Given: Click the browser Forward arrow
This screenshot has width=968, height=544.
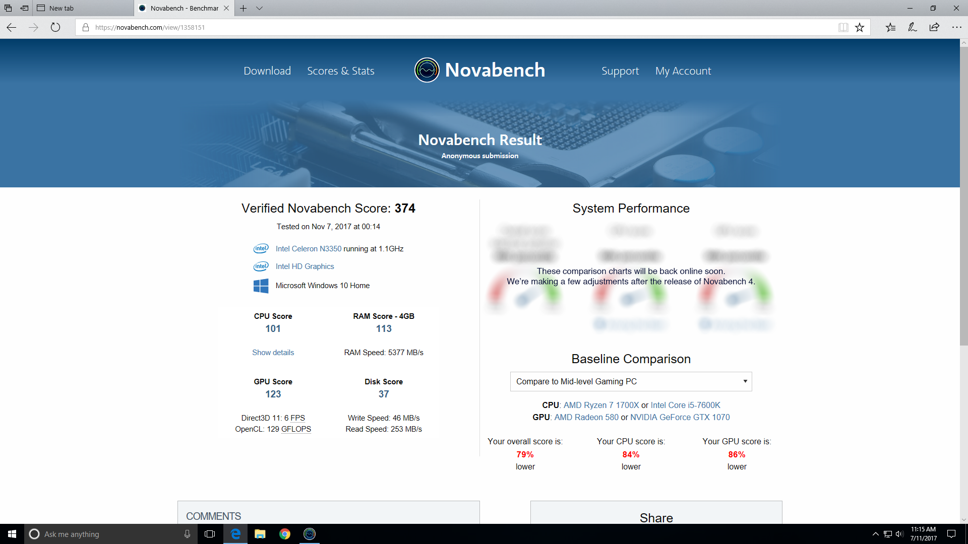Looking at the screenshot, I should [33, 27].
